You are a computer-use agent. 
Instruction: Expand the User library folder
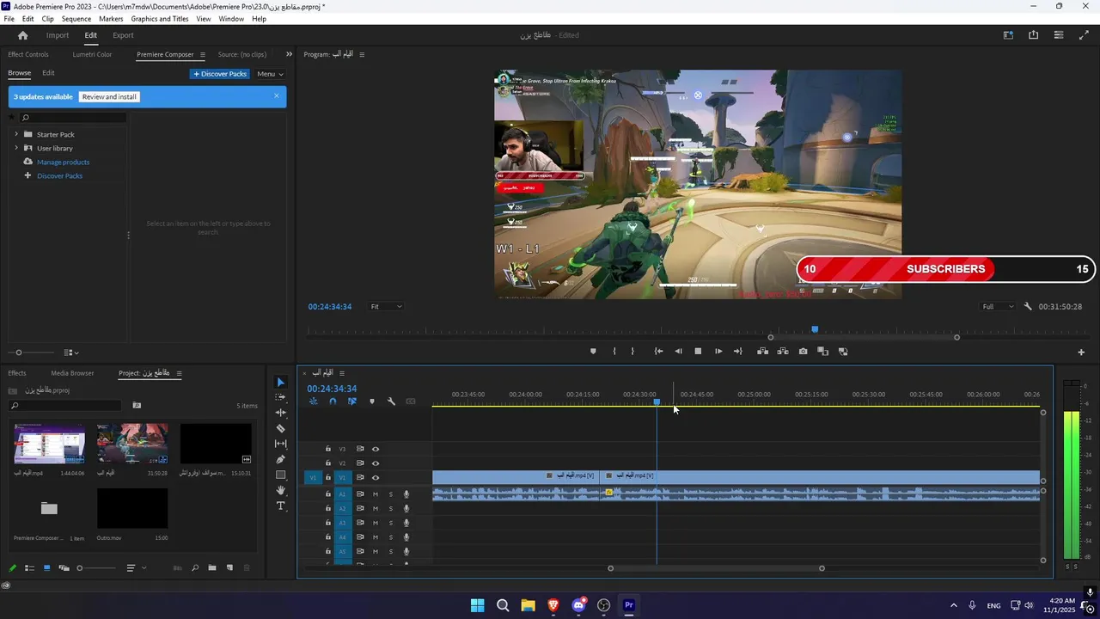coord(15,148)
